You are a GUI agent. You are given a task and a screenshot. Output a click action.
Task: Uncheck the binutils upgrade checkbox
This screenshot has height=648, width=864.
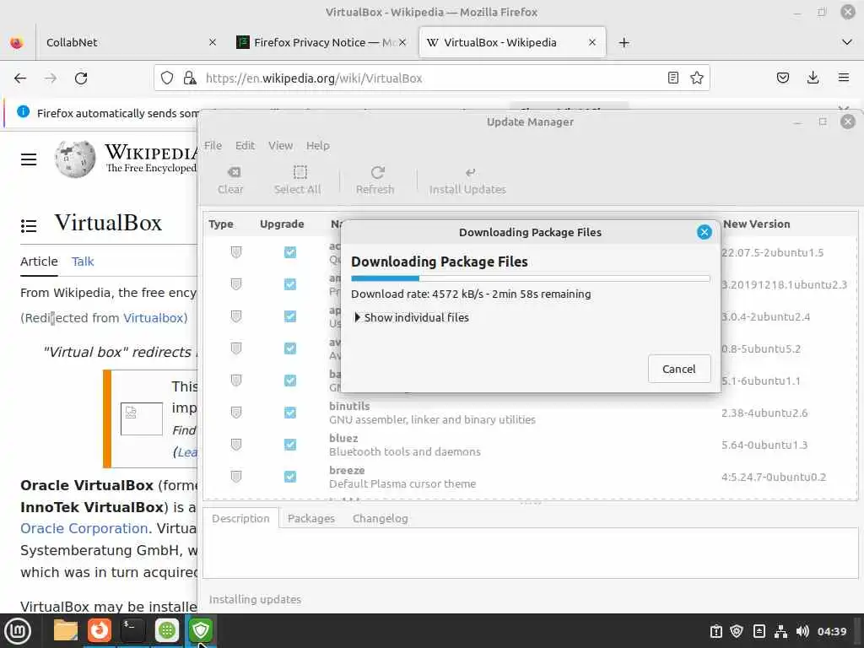click(290, 412)
